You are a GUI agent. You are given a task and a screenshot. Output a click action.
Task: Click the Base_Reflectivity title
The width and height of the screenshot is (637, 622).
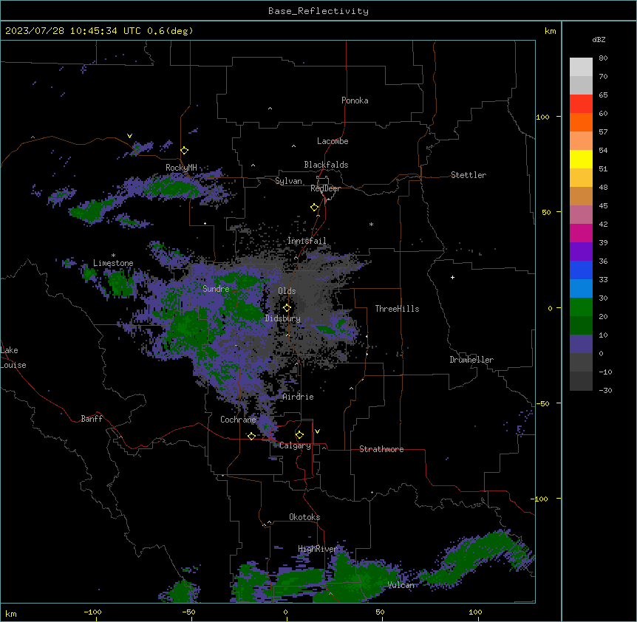coord(318,11)
